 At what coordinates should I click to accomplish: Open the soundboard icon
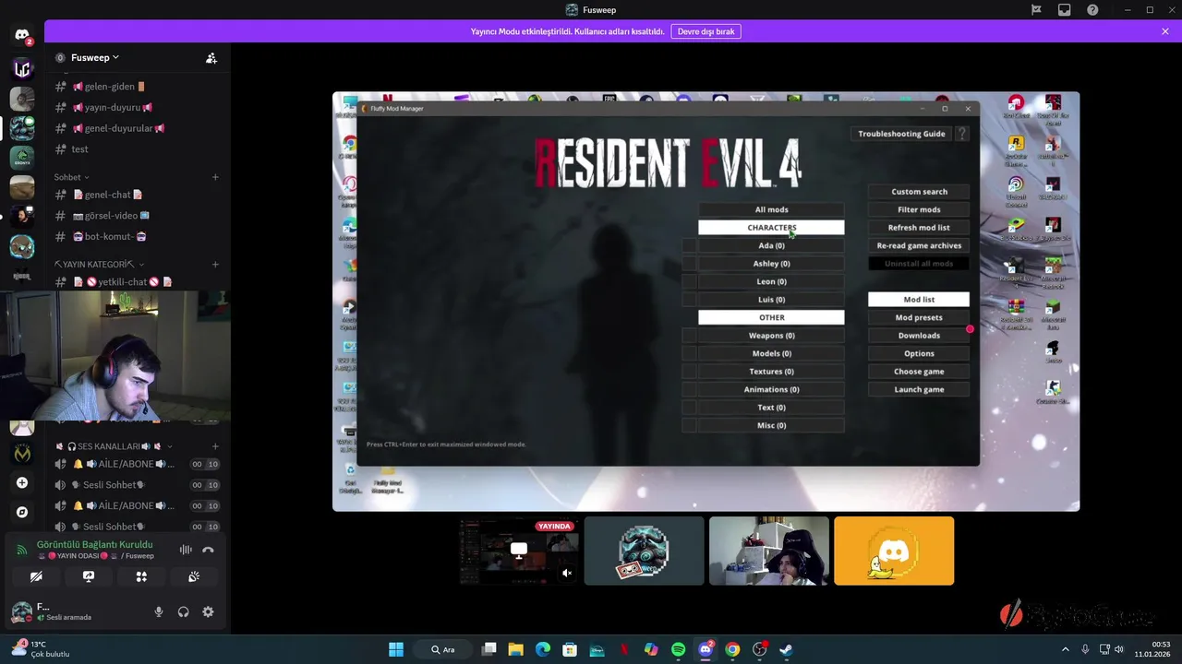[x=194, y=576]
